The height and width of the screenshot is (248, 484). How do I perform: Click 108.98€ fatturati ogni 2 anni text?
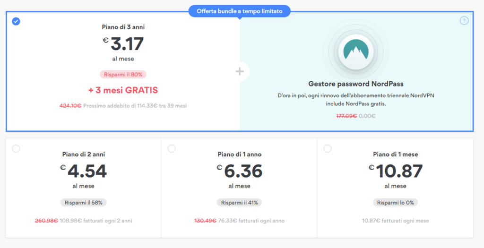click(x=95, y=221)
